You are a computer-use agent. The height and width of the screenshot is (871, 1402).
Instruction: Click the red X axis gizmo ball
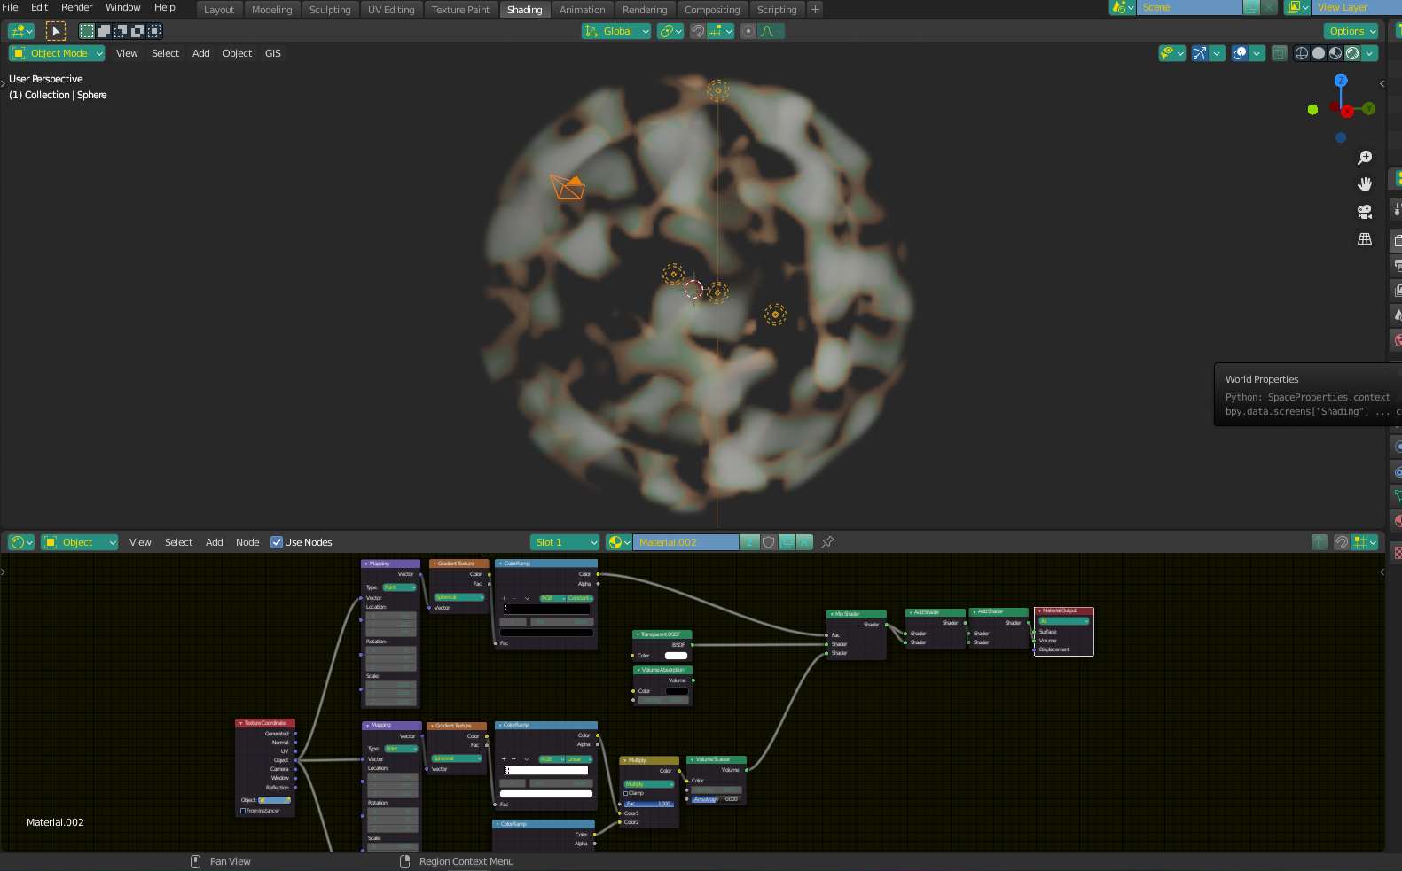1347,111
